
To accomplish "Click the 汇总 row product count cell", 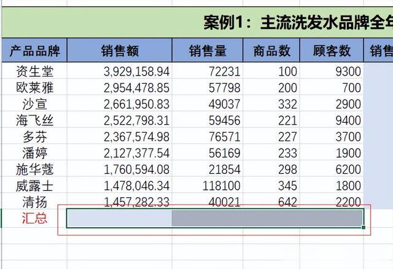I will click(x=271, y=218).
